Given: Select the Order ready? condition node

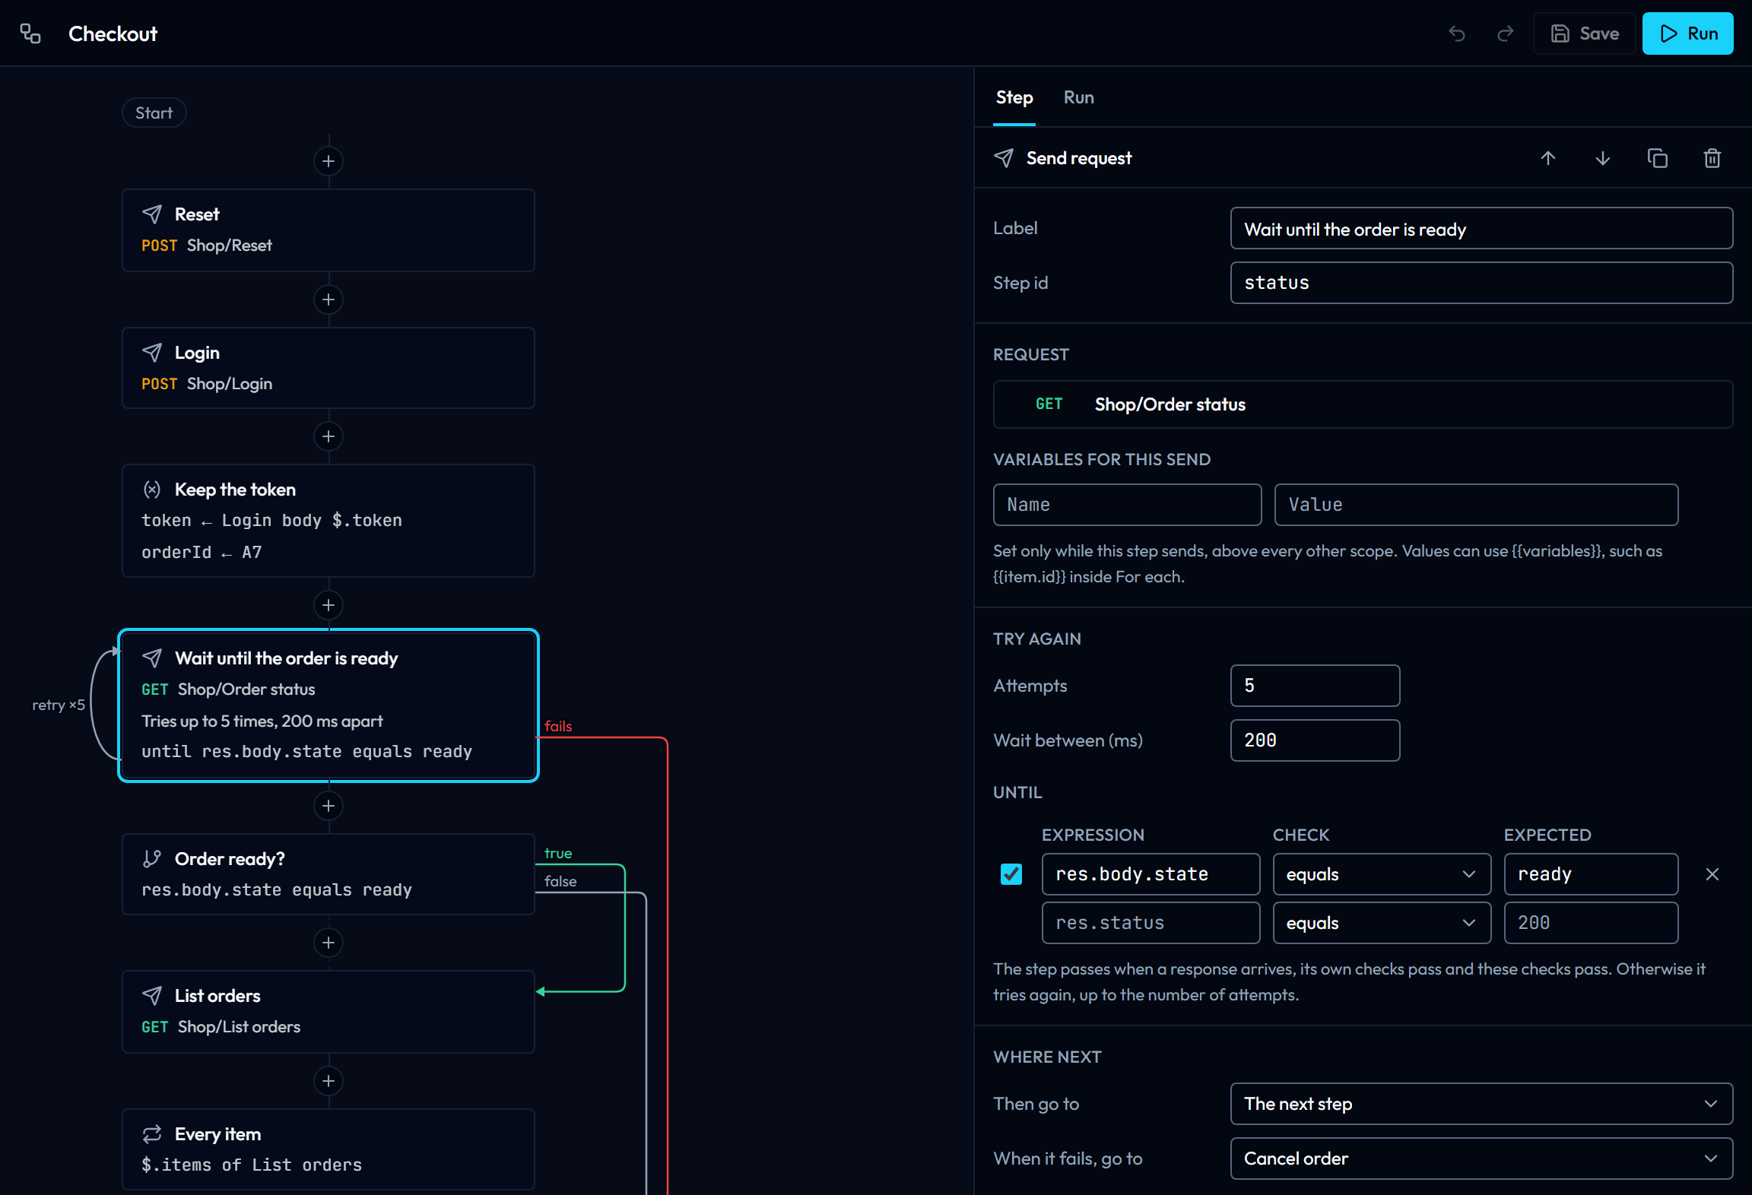Looking at the screenshot, I should (328, 874).
